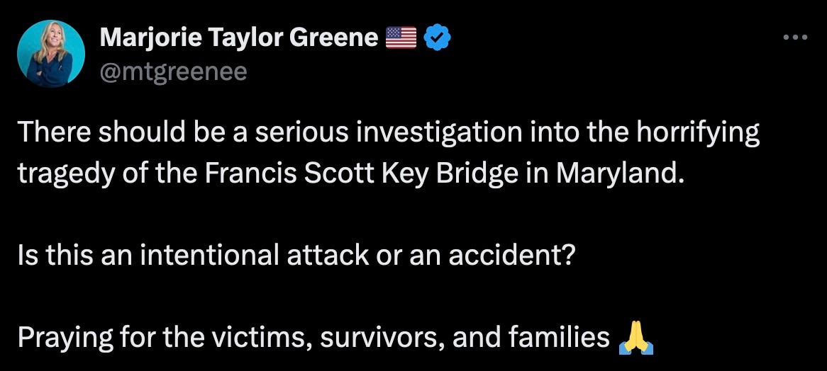
Task: Click the American flag emoji beside the name
Action: point(401,38)
